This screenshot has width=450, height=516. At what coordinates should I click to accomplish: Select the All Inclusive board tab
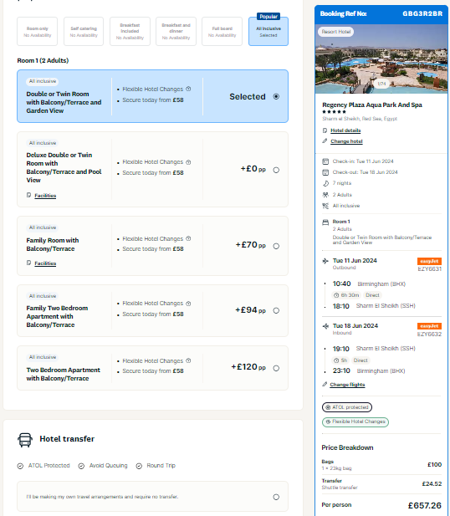tap(268, 31)
